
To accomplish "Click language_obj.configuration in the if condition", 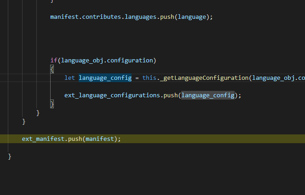I will click(107, 61).
